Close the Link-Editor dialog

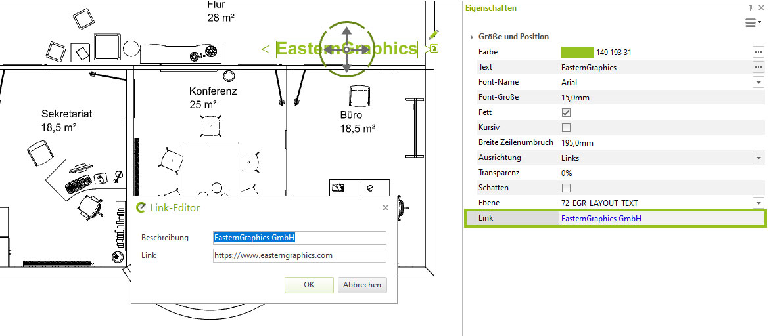coord(385,207)
